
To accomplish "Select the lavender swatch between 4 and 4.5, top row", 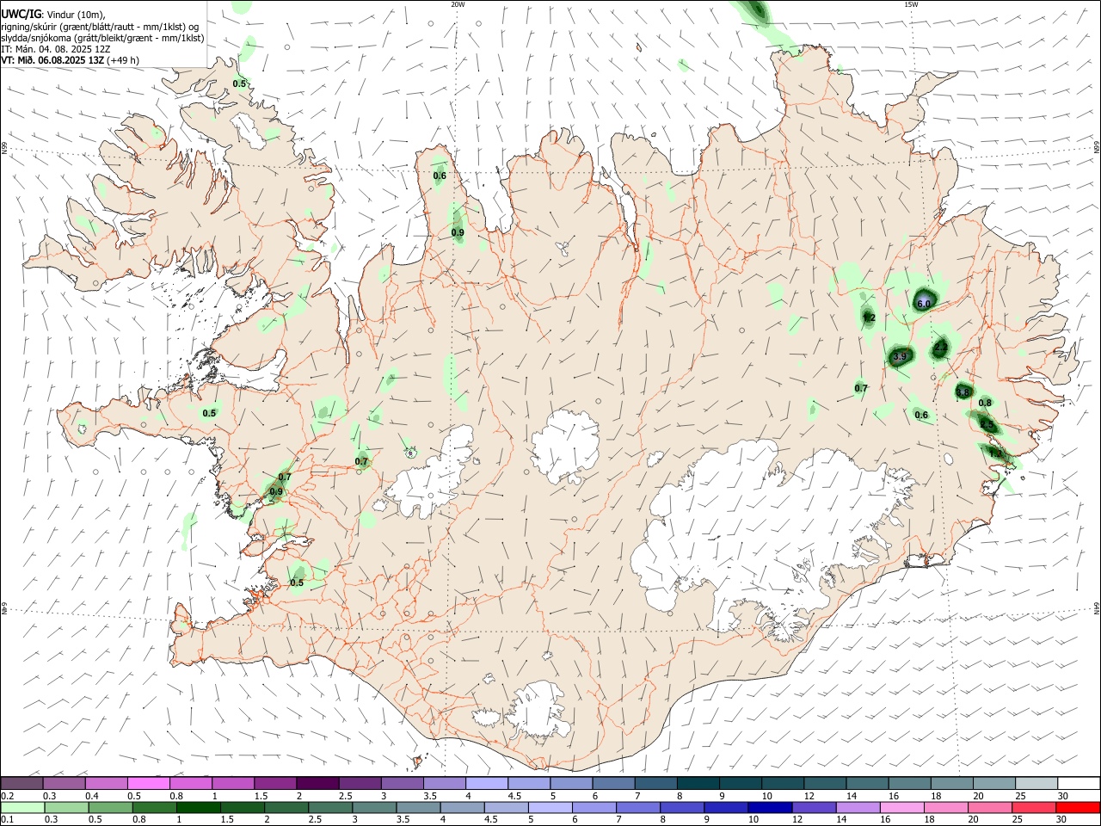I will [487, 783].
